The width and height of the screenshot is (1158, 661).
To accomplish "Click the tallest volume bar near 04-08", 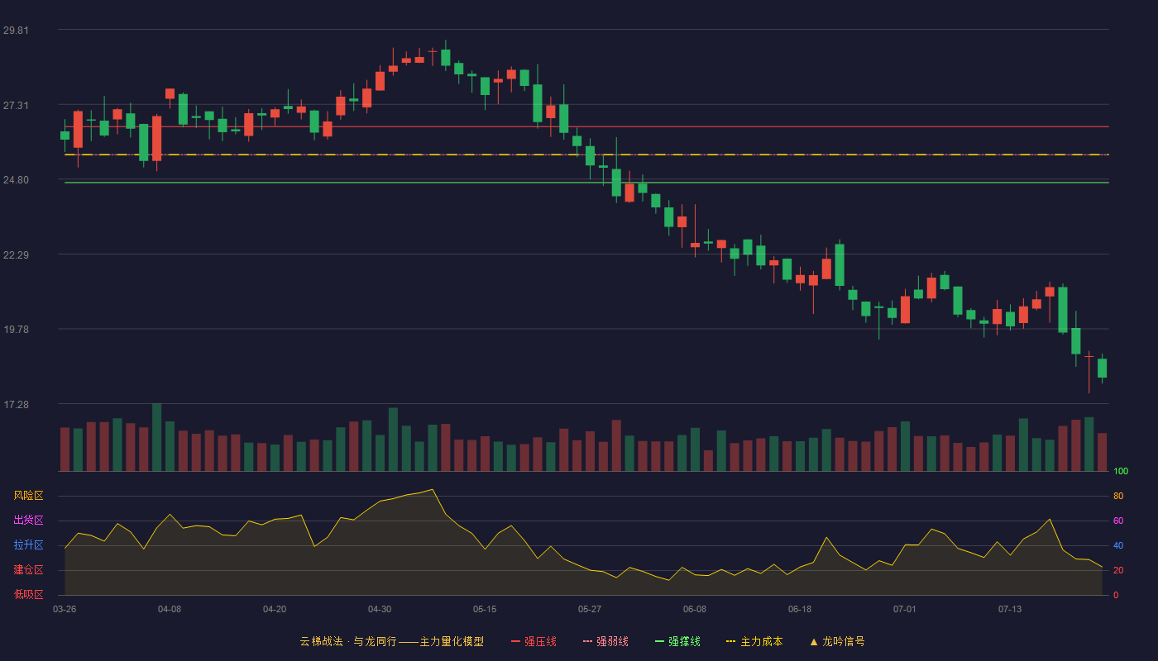I will 156,437.
